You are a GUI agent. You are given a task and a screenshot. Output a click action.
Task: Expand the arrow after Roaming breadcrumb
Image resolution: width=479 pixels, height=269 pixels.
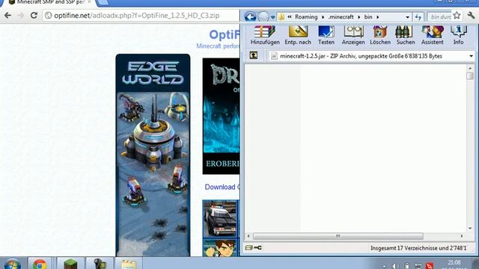point(323,17)
